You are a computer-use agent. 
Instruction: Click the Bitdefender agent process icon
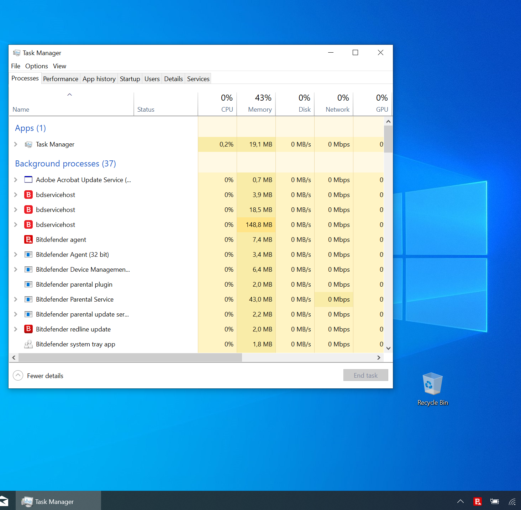[28, 240]
